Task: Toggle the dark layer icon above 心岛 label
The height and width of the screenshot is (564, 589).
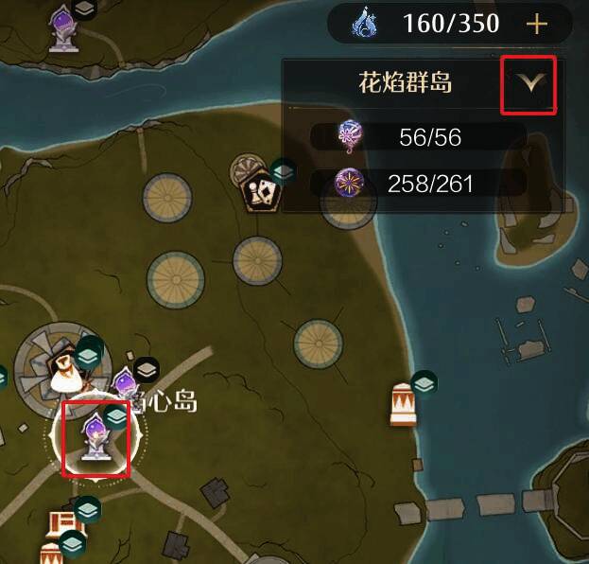Action: [x=147, y=370]
